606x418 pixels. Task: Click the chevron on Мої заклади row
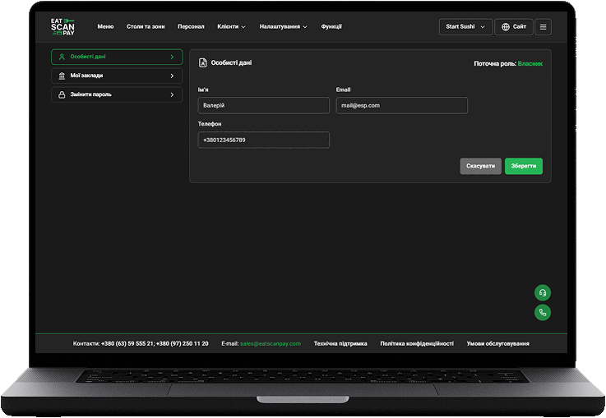(172, 76)
